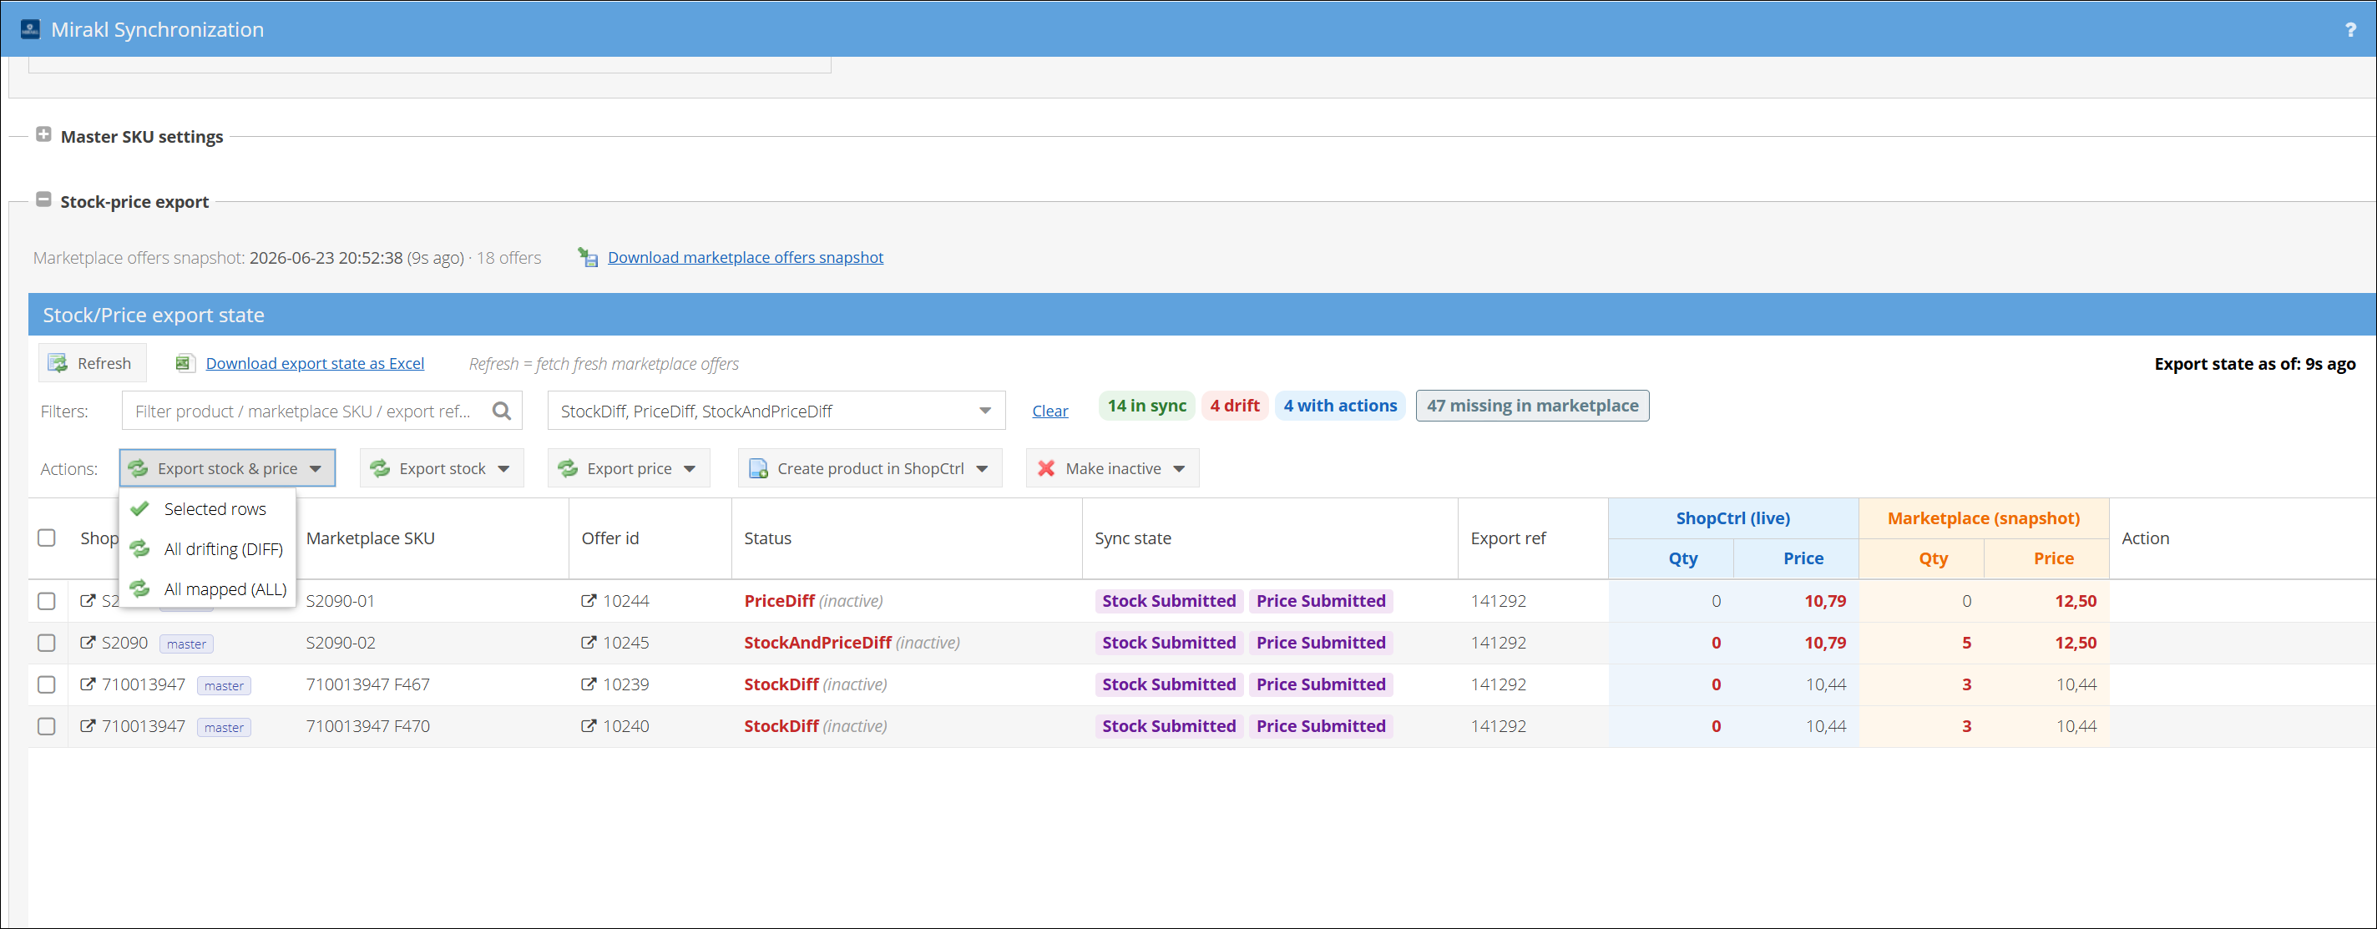Open the Export price dropdown
Viewport: 2377px width, 929px height.
coord(629,468)
